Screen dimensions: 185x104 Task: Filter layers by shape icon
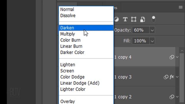point(134,19)
